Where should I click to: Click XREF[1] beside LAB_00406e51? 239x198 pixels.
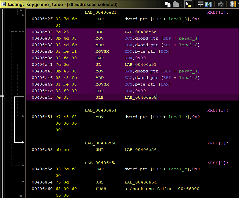(x=218, y=110)
